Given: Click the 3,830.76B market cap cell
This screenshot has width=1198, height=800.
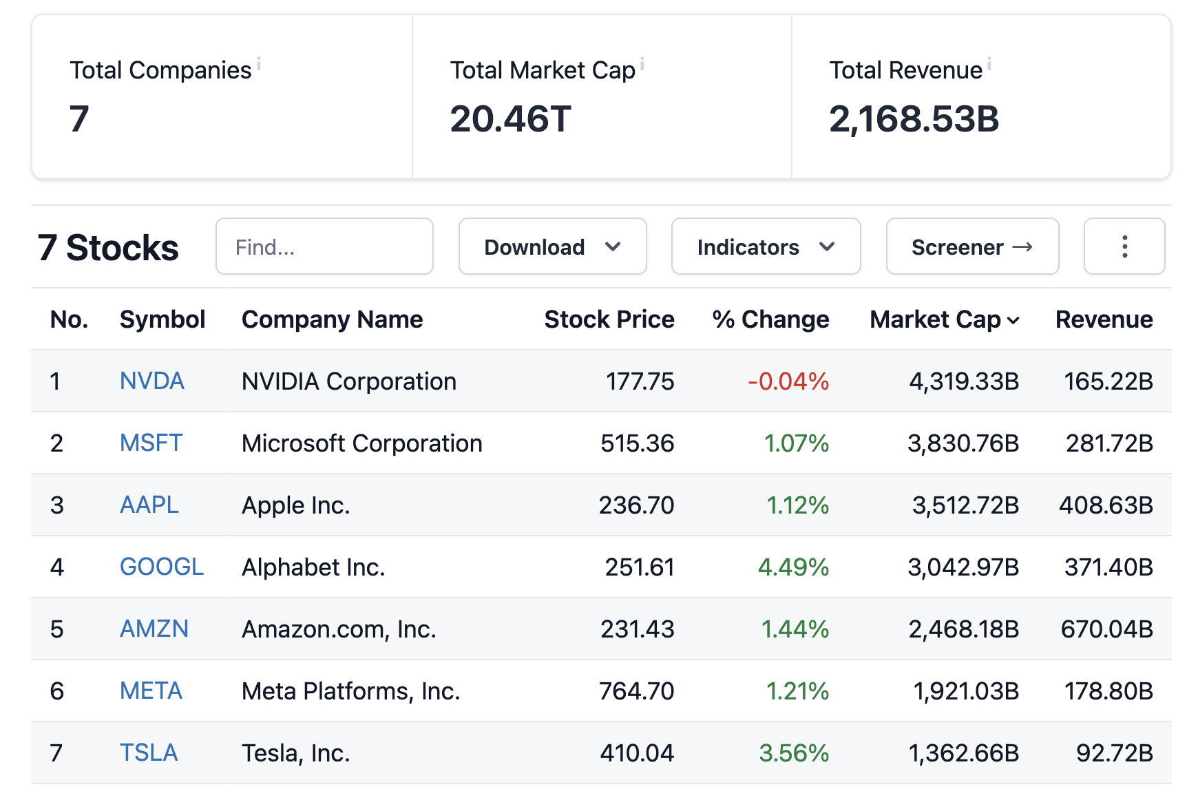Looking at the screenshot, I should [963, 443].
